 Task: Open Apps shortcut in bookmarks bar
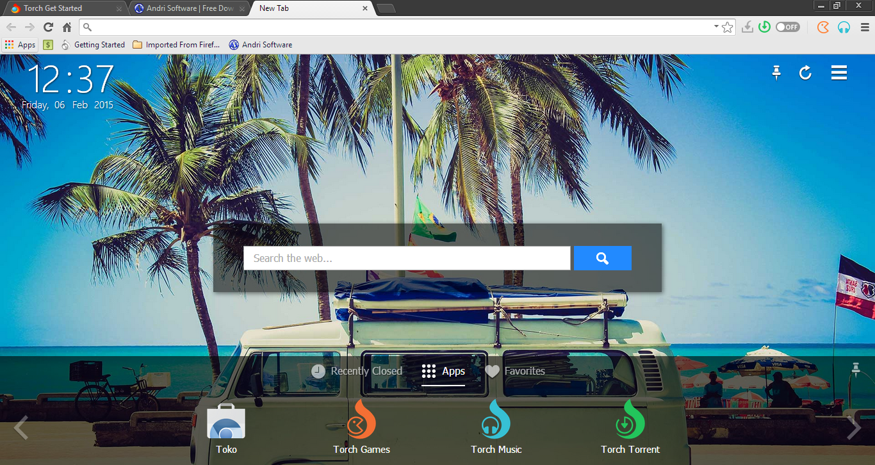pyautogui.click(x=20, y=45)
